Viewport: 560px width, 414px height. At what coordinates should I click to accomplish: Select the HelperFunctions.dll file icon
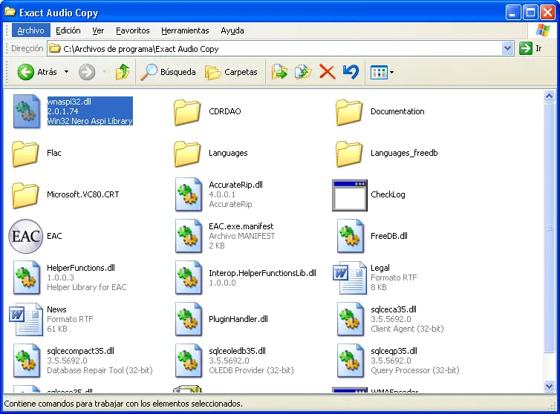pos(27,277)
